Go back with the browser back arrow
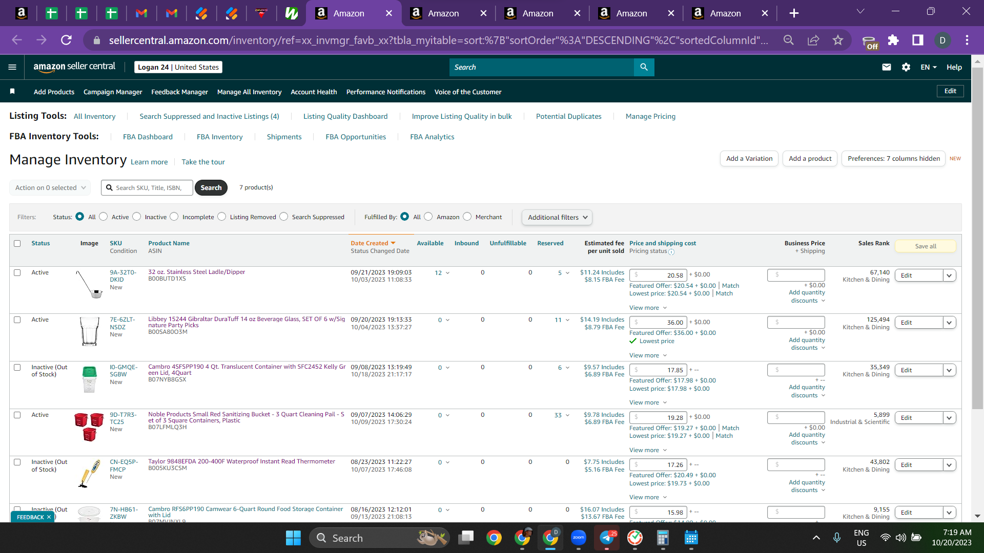 (x=17, y=40)
